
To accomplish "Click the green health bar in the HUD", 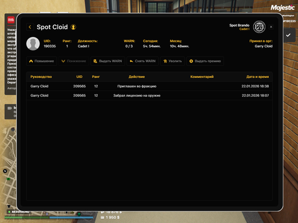I will (x=27, y=218).
